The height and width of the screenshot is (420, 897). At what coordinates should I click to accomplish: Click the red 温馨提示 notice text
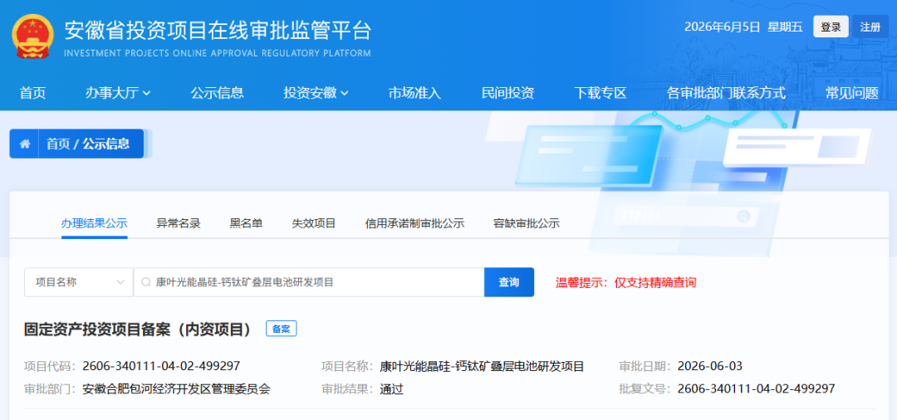pos(626,282)
